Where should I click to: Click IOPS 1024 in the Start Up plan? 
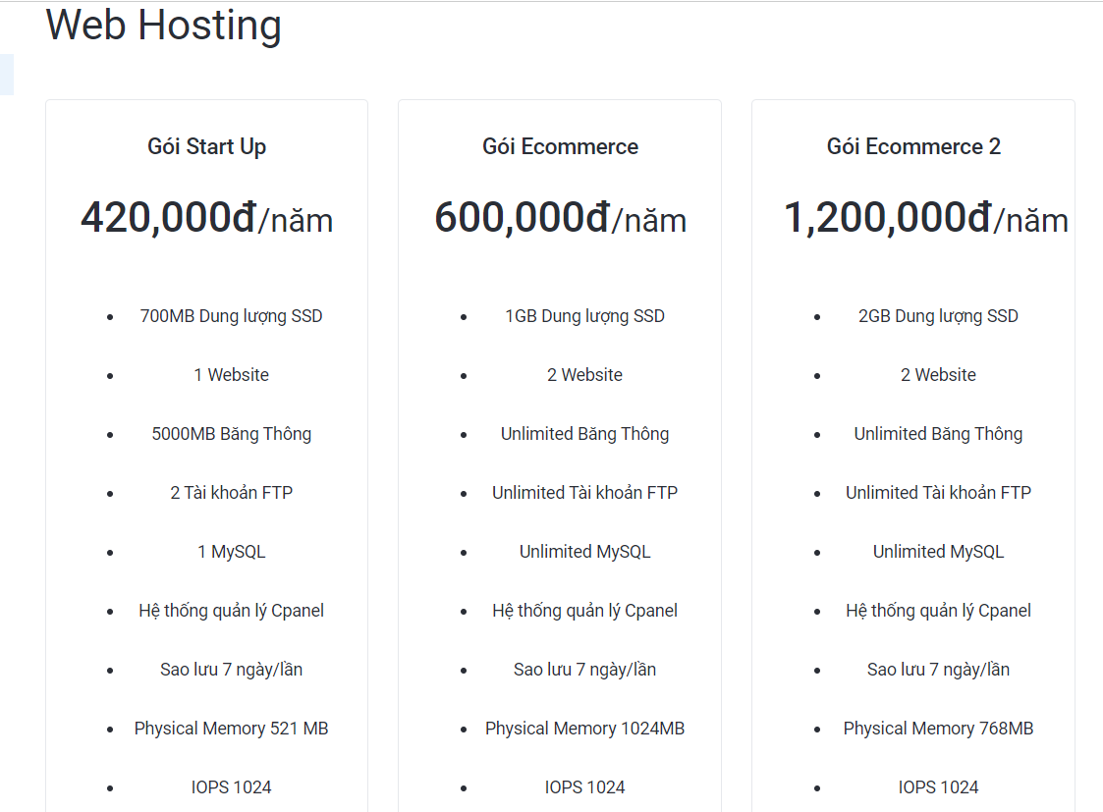click(231, 787)
